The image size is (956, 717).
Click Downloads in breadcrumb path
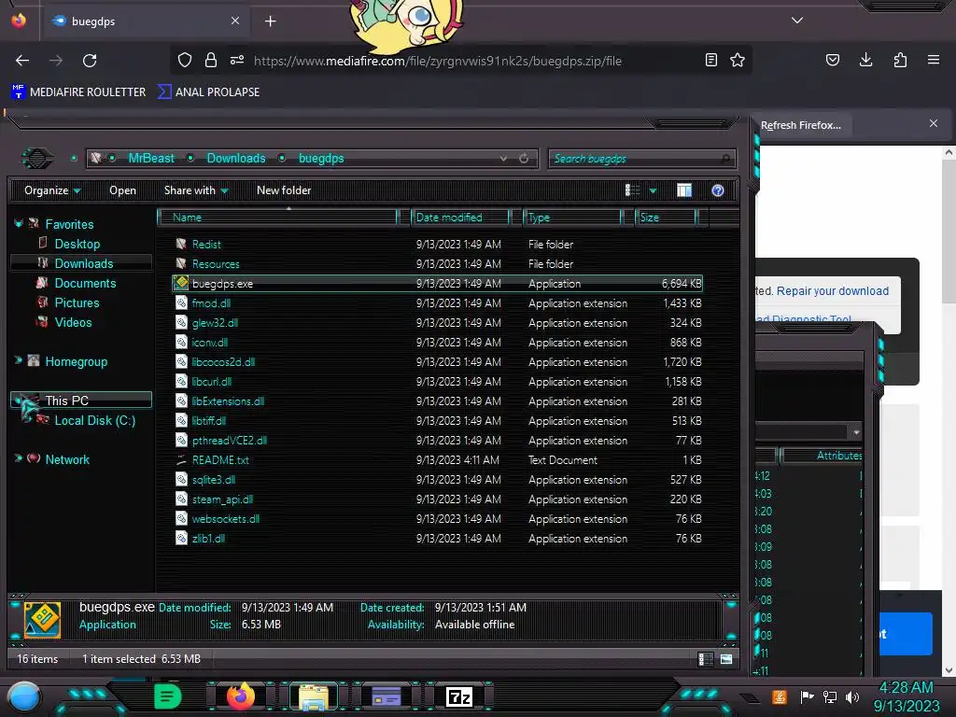236,159
